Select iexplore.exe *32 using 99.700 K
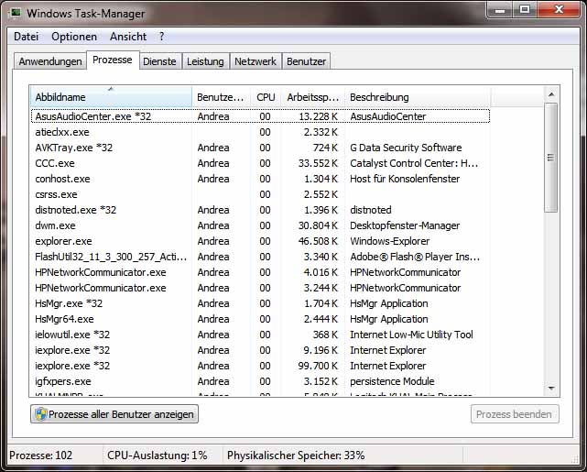The height and width of the screenshot is (472, 587). coord(260,366)
